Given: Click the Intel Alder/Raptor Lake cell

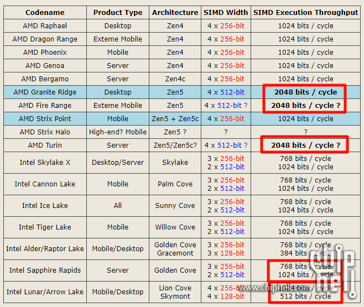Looking at the screenshot, I should (x=45, y=249).
